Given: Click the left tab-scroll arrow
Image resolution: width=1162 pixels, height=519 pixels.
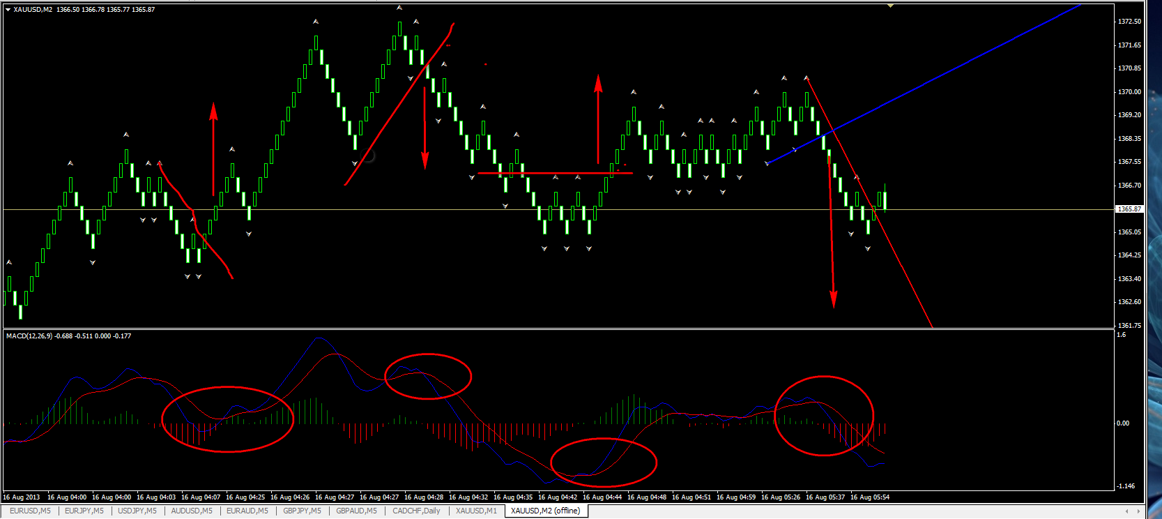Looking at the screenshot, I should point(1126,511).
